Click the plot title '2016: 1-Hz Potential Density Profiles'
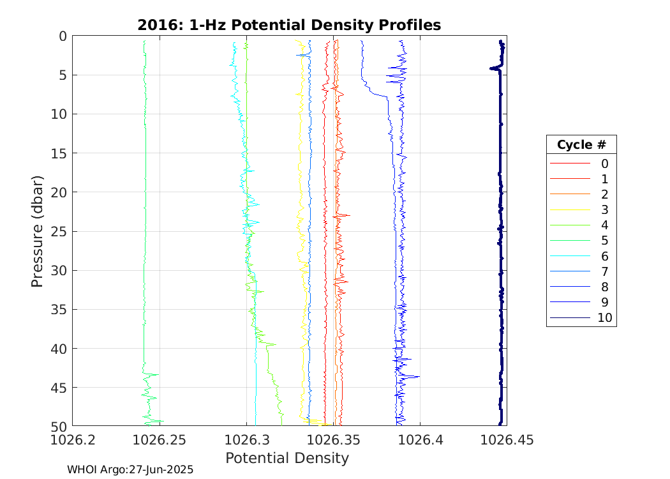 coord(289,26)
